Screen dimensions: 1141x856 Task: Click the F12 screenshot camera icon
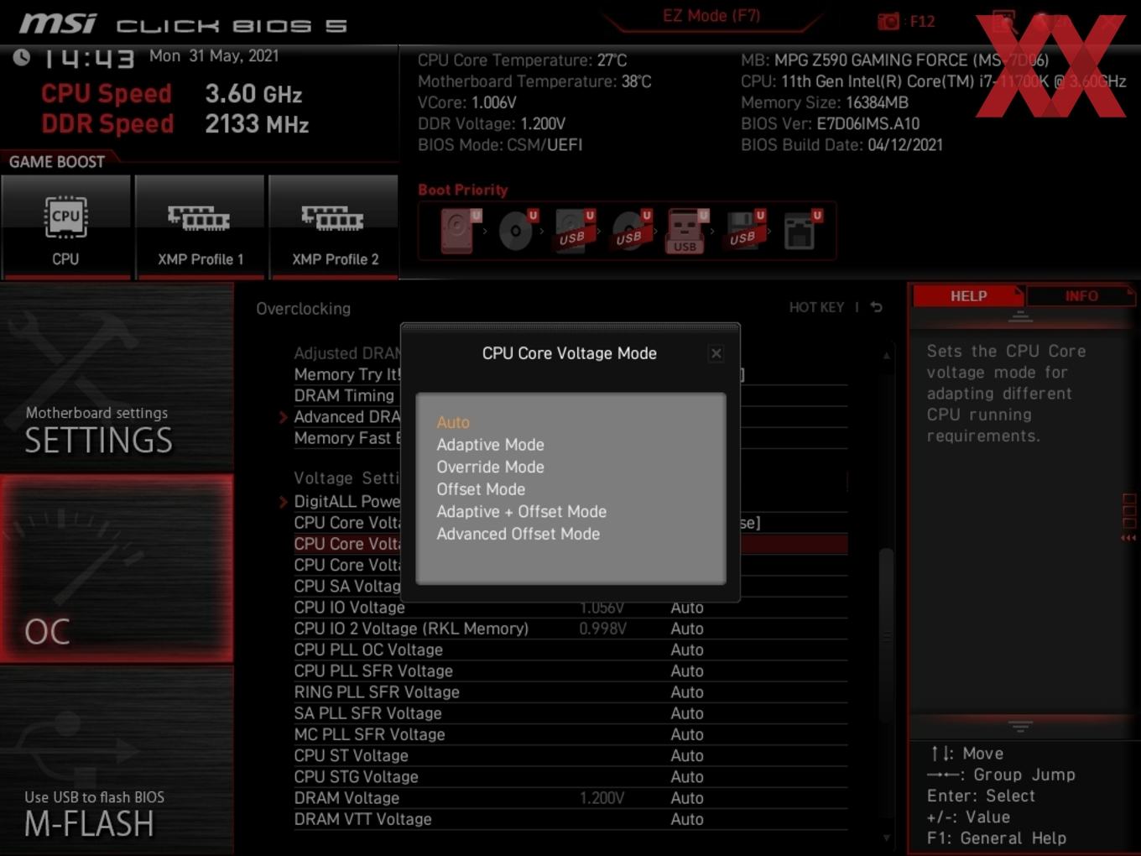pyautogui.click(x=888, y=22)
